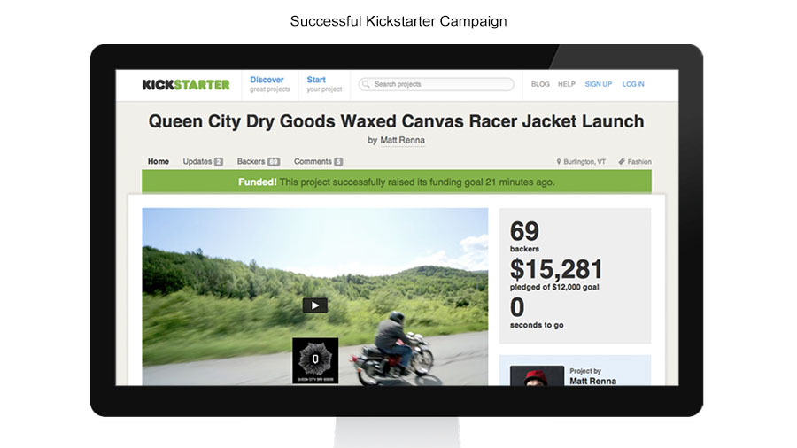Open the Start your project menu
This screenshot has width=797, height=448.
pos(324,84)
